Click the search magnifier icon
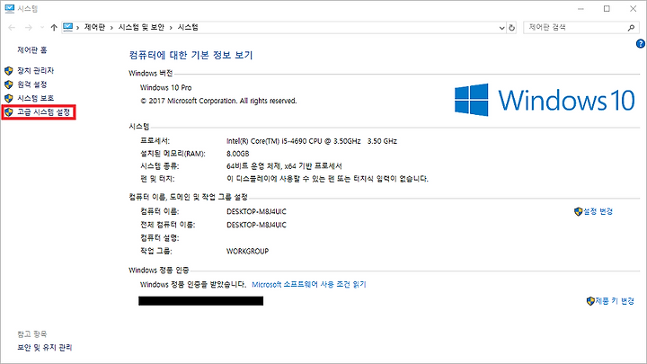647x364 pixels. coord(631,27)
